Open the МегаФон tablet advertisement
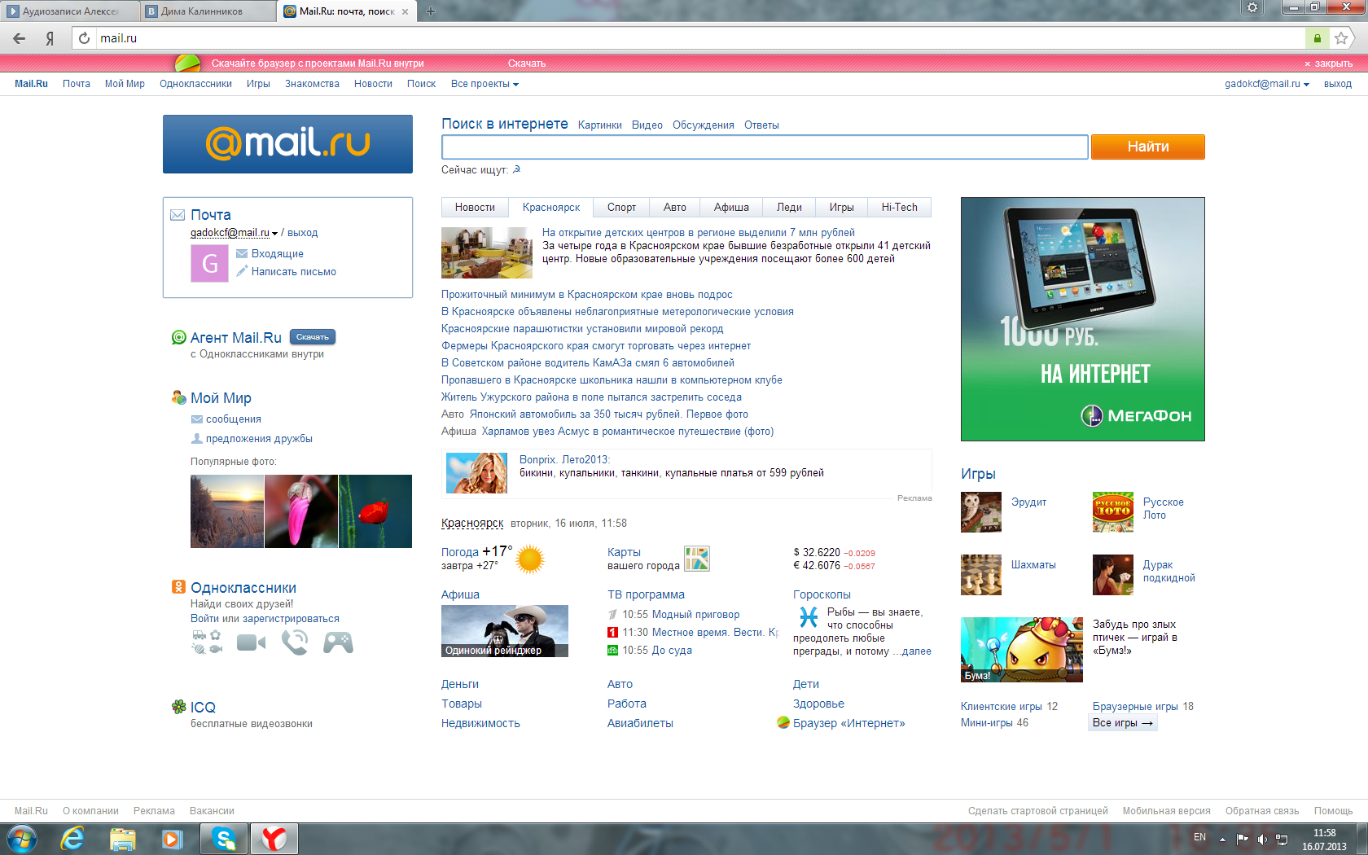The width and height of the screenshot is (1368, 855). (1083, 319)
